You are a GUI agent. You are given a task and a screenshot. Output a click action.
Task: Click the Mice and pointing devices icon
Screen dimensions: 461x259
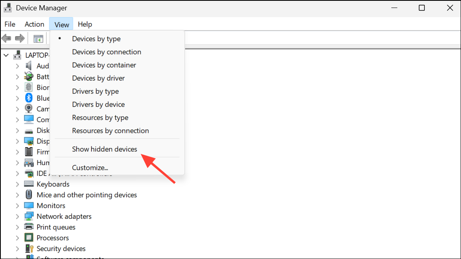click(29, 195)
